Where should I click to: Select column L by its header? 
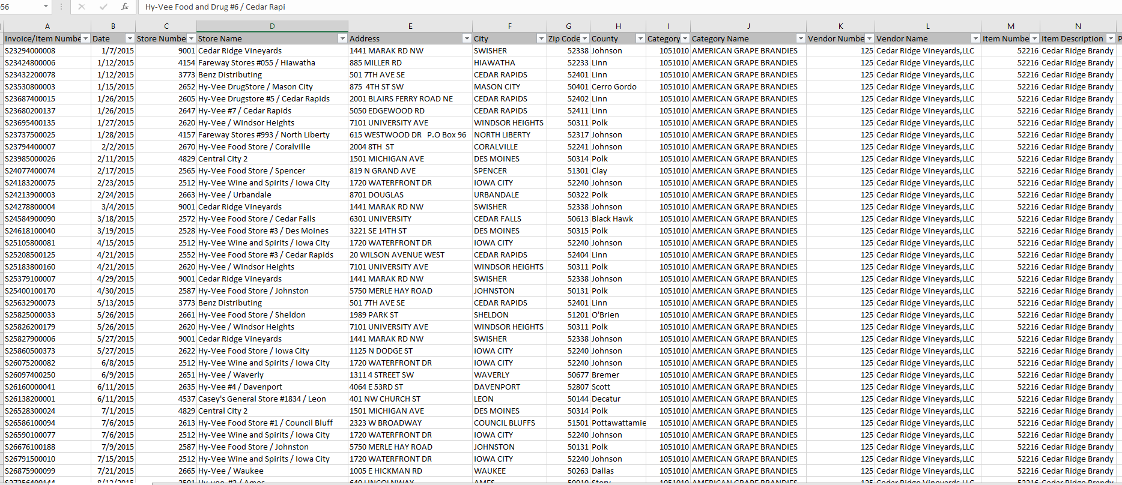pyautogui.click(x=928, y=26)
